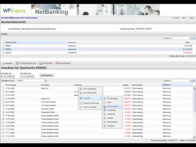Open the Lastschriften tab via its blue icon
This screenshot has width=196, height=147.
click(x=40, y=63)
